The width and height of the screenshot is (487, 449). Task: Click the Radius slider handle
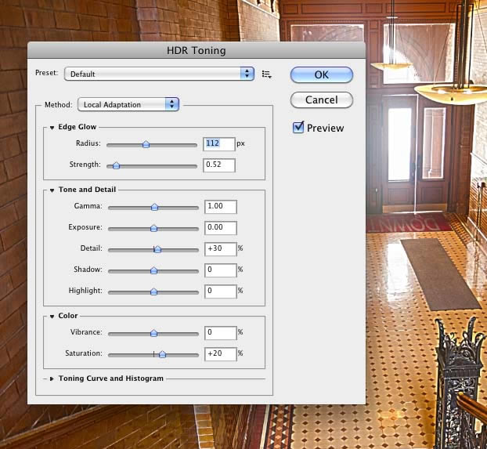(146, 144)
